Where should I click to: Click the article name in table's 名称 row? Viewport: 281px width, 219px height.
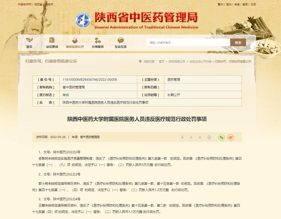[x=105, y=103]
